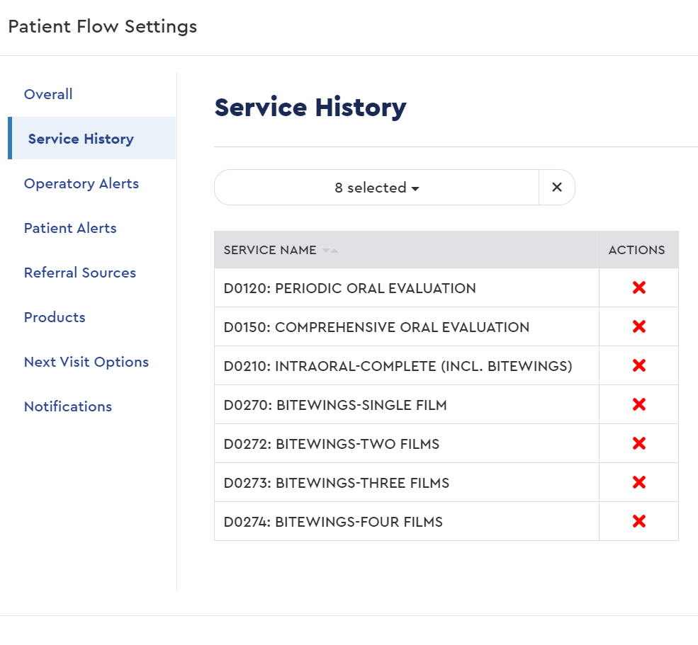The width and height of the screenshot is (698, 645).
Task: Delete D0150 Comprehensive Oral Evaluation row
Action: [x=638, y=327]
